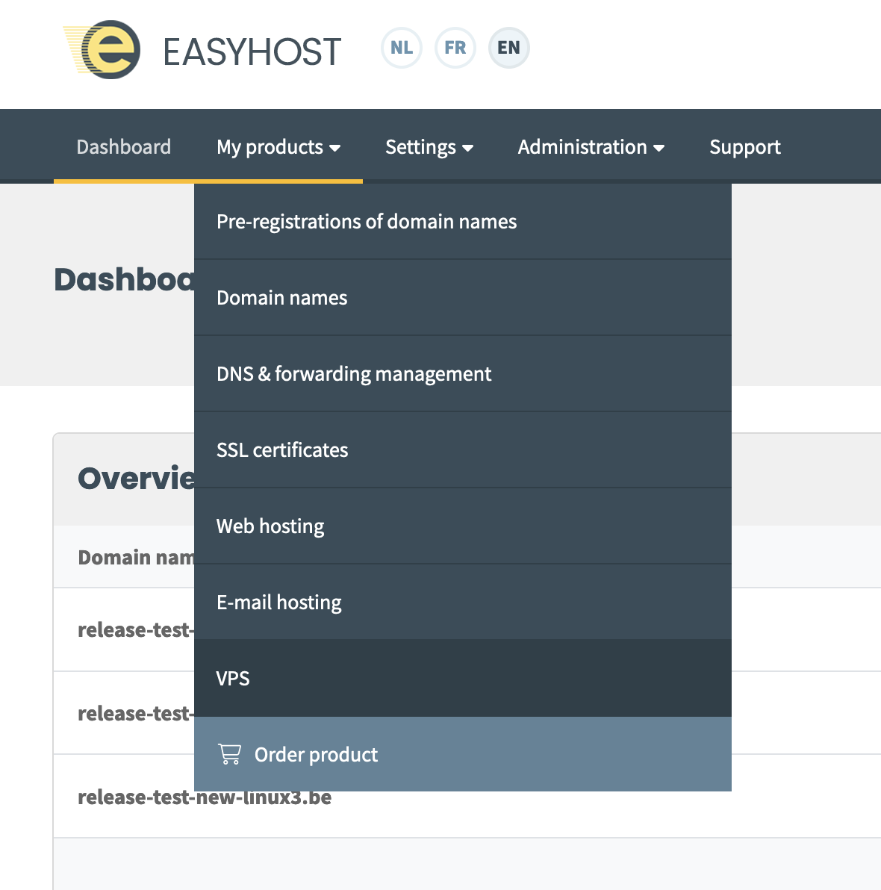Open the Administration dropdown menu
This screenshot has height=890, width=881.
tap(591, 147)
